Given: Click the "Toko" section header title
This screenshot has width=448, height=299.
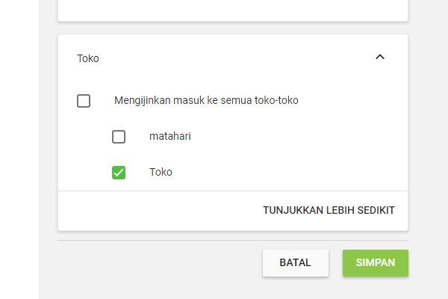Looking at the screenshot, I should [x=88, y=58].
